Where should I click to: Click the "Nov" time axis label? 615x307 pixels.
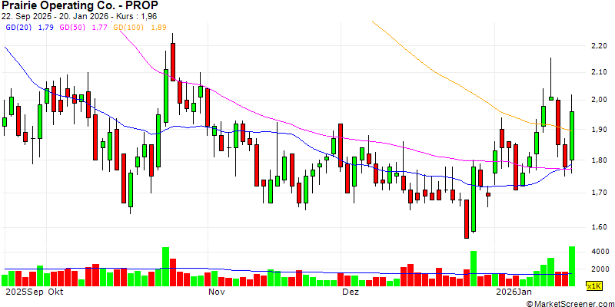tap(217, 292)
